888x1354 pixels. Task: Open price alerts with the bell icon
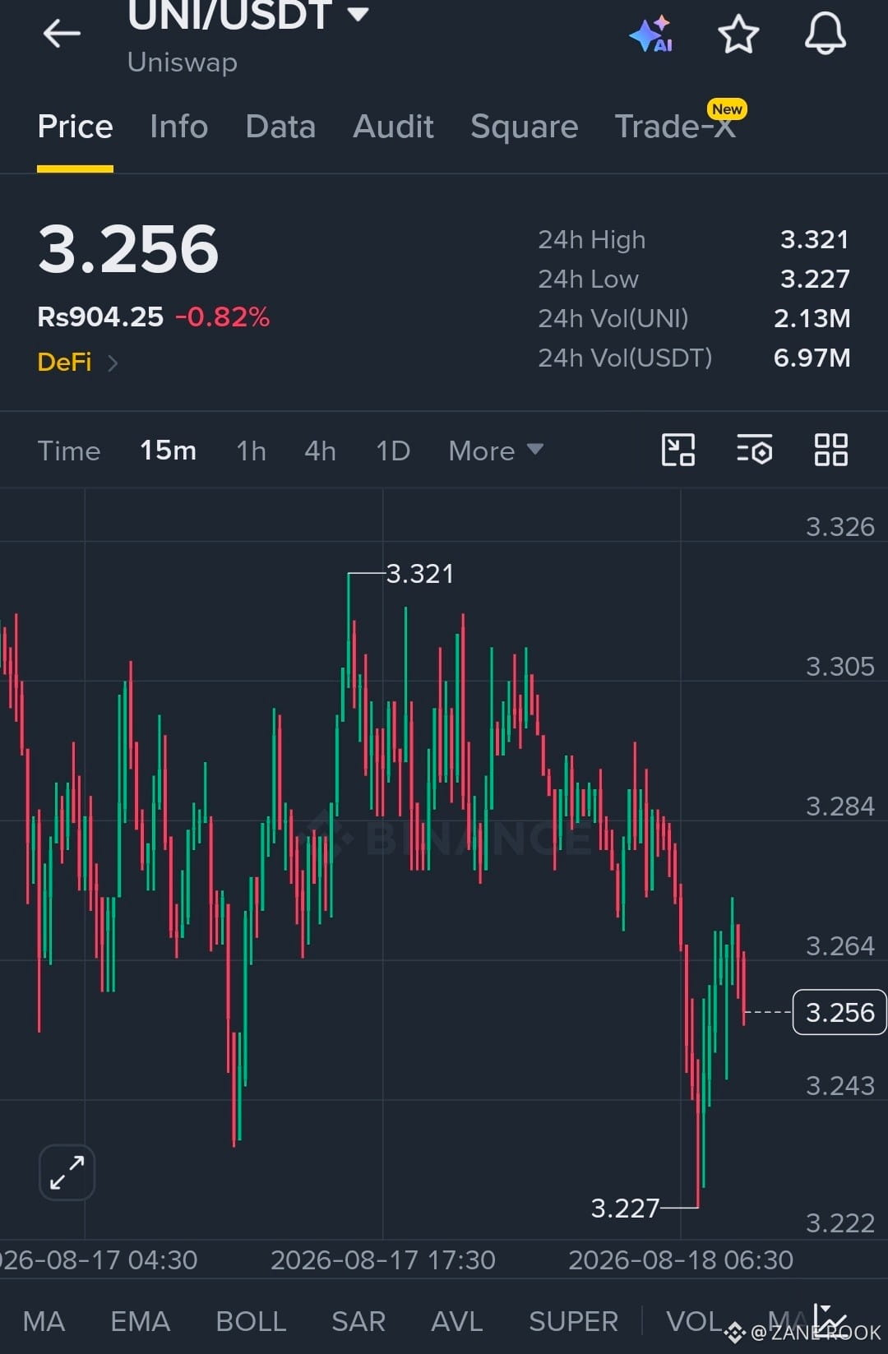[x=825, y=34]
